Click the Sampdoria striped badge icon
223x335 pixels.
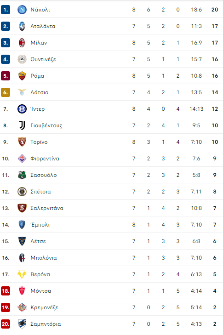click(22, 324)
